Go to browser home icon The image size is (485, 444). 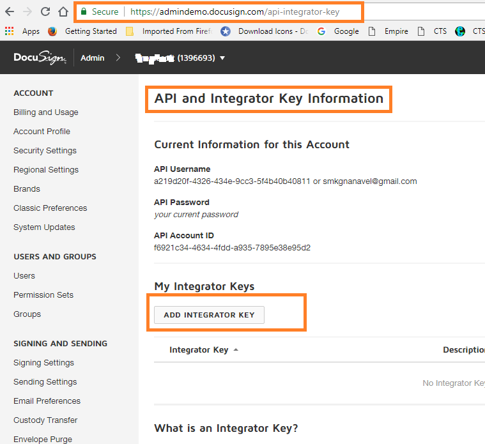click(x=63, y=11)
